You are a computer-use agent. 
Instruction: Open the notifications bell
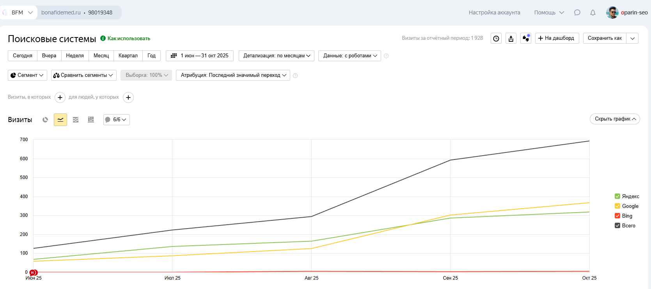(592, 12)
